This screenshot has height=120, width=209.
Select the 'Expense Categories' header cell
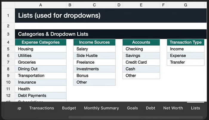pyautogui.click(x=41, y=42)
